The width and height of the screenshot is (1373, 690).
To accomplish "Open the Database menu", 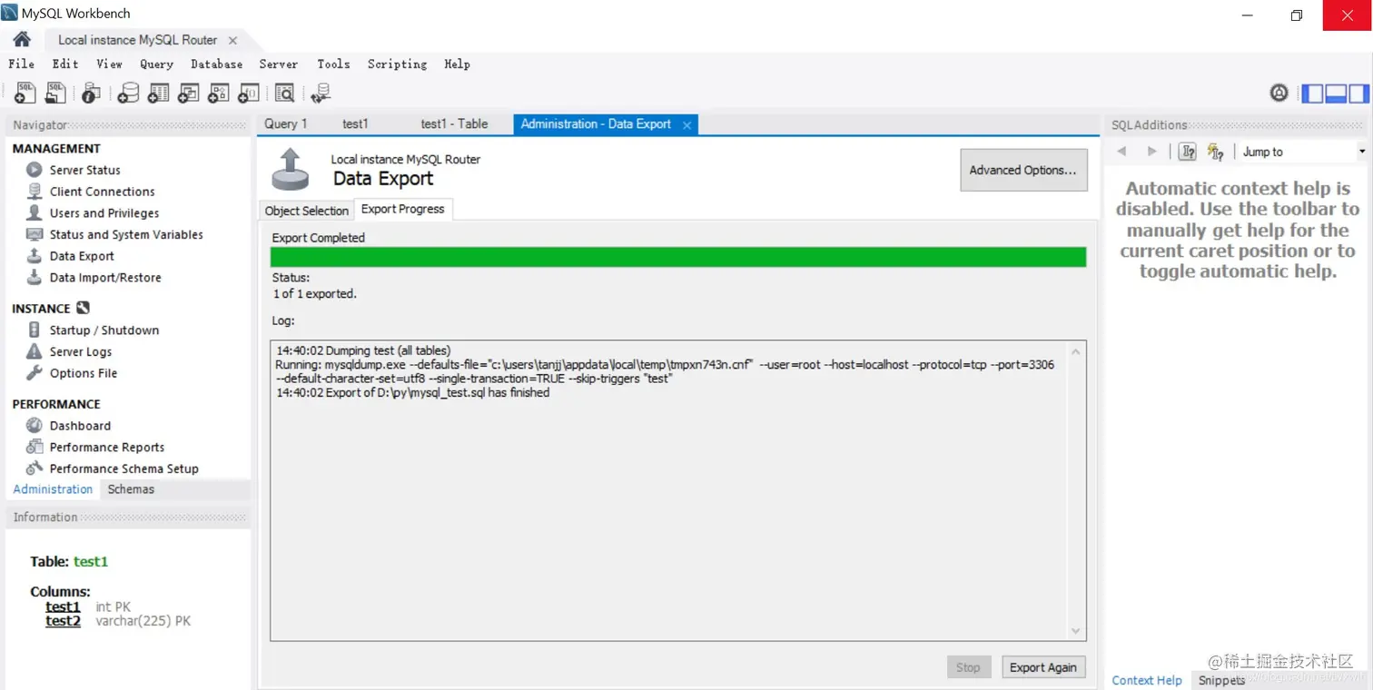I will [216, 64].
